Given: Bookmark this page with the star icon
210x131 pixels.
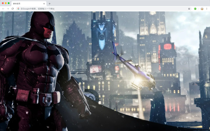Looking at the screenshot, I should point(189,9).
